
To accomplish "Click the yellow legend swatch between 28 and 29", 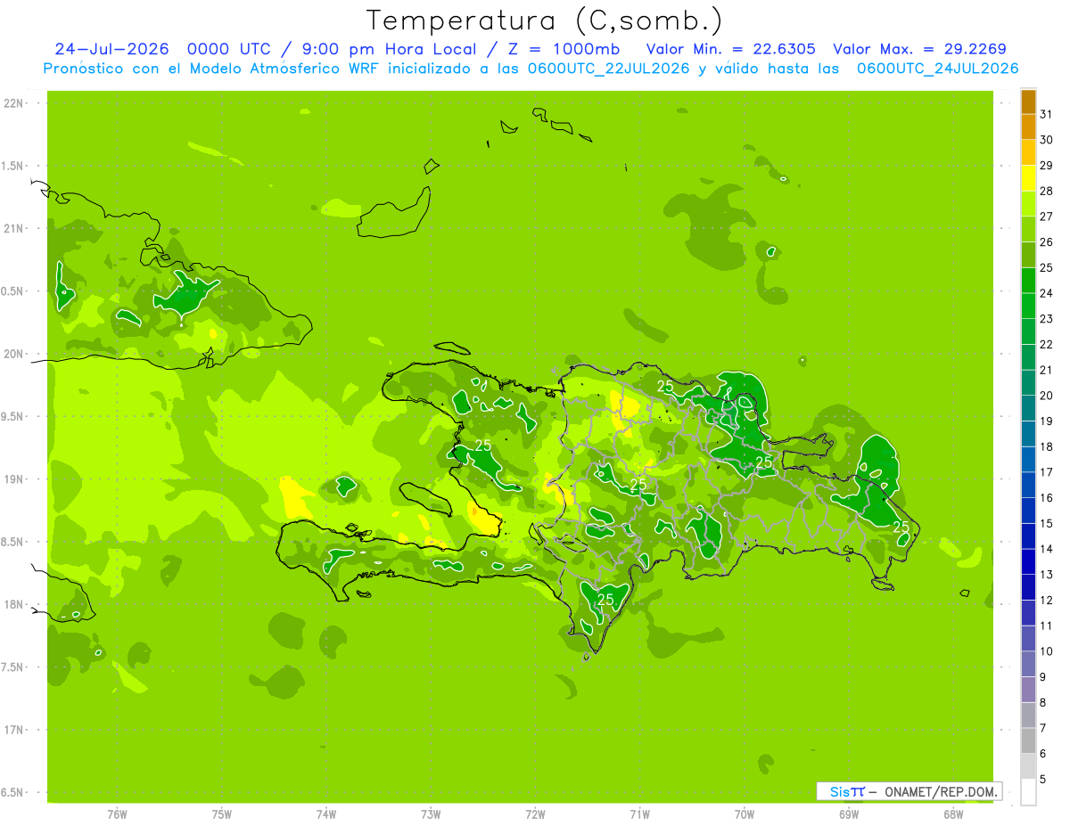I will click(1028, 178).
